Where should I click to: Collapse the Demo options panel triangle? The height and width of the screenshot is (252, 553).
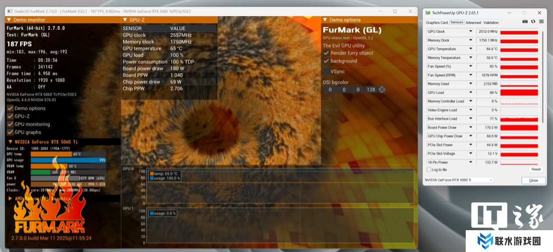324,20
